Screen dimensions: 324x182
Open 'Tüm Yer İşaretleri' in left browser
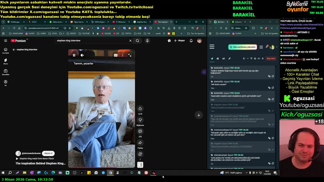tap(196, 33)
